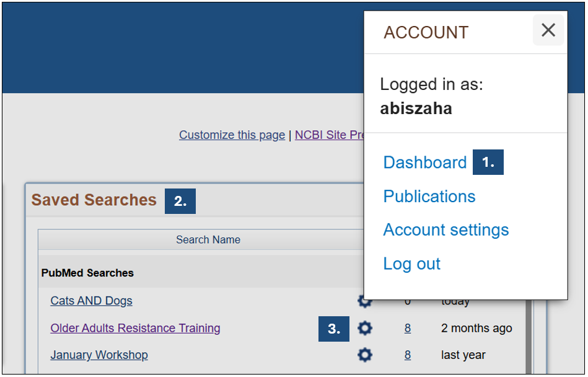Open the saved search Older Adults Resistance Training

pos(135,328)
